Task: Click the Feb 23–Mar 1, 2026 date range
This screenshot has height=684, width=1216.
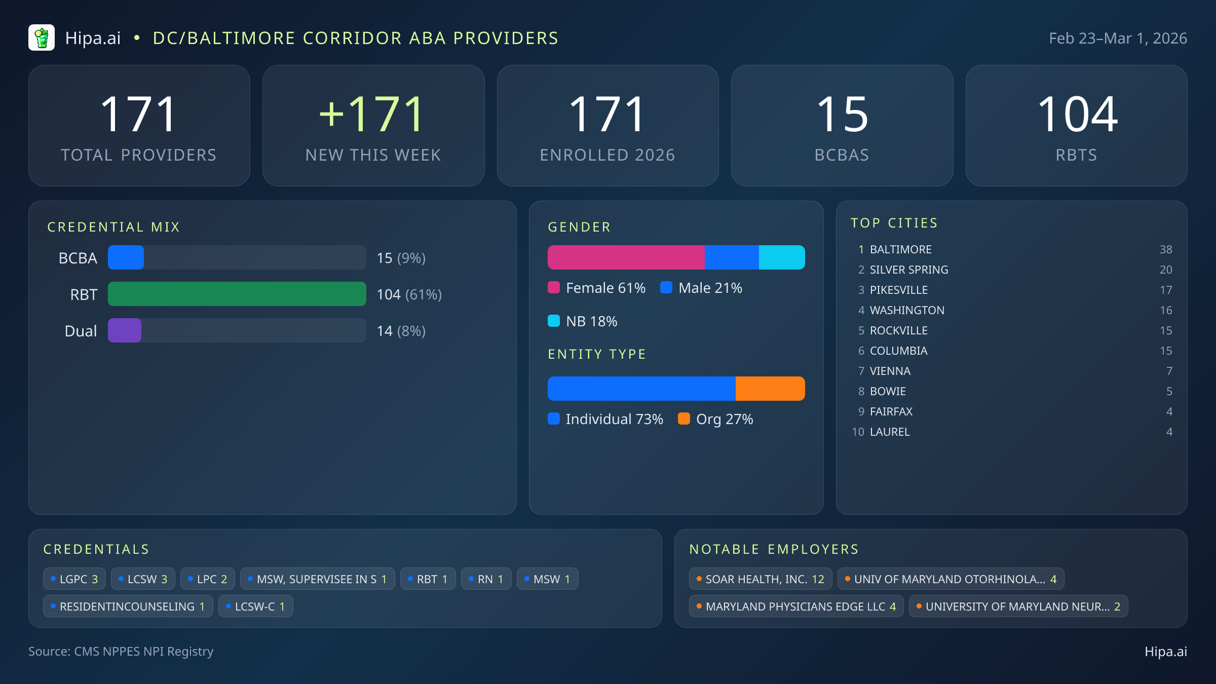Action: pos(1118,37)
